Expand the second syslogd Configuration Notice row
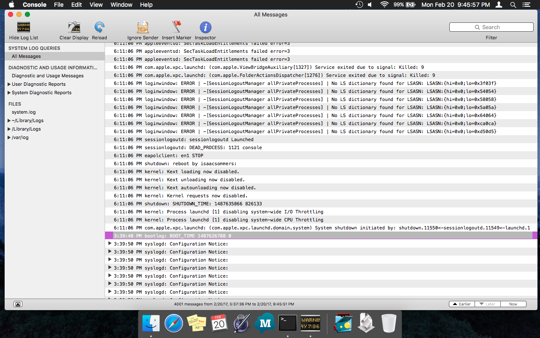The height and width of the screenshot is (338, 540). (x=110, y=251)
